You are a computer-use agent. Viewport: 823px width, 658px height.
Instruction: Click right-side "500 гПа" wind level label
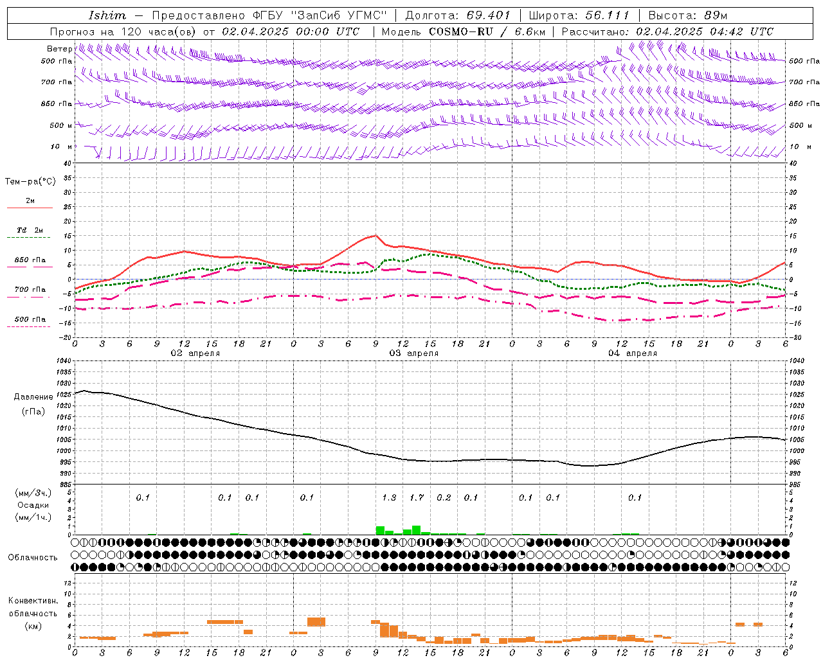coord(804,61)
